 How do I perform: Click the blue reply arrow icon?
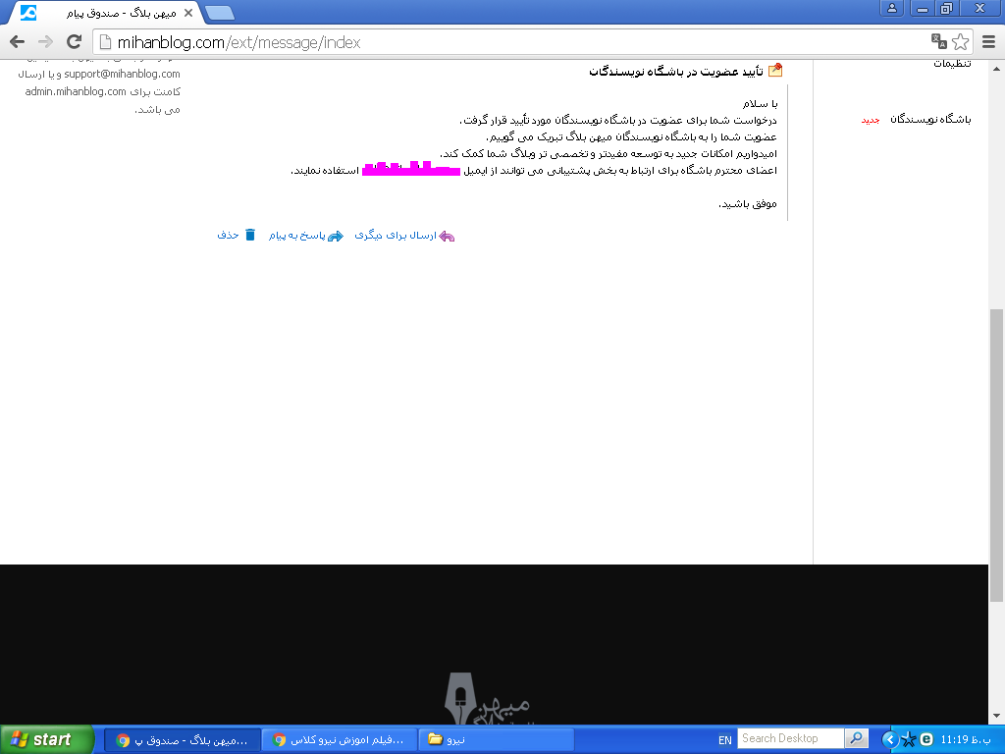pyautogui.click(x=336, y=236)
